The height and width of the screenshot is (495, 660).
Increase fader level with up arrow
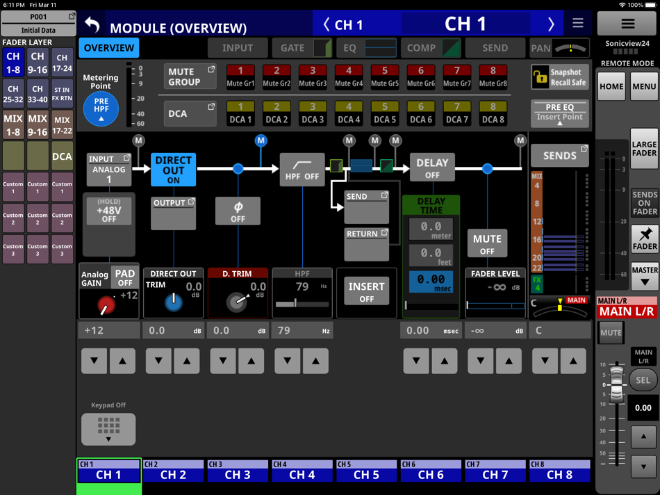[x=509, y=361]
